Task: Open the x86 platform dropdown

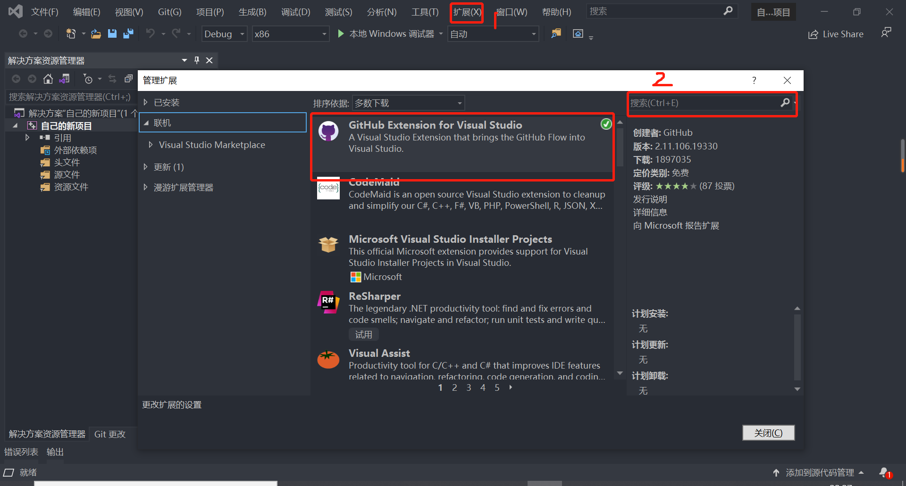Action: point(290,34)
